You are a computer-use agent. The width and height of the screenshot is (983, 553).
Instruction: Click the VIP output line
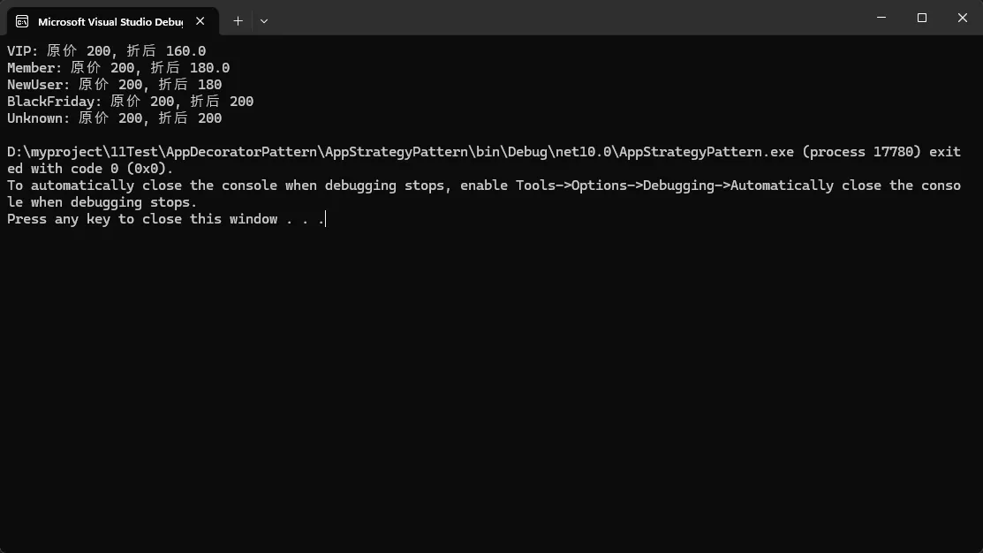(x=106, y=51)
